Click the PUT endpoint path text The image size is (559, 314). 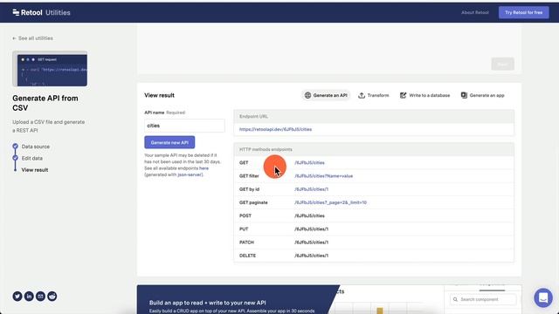pyautogui.click(x=311, y=229)
